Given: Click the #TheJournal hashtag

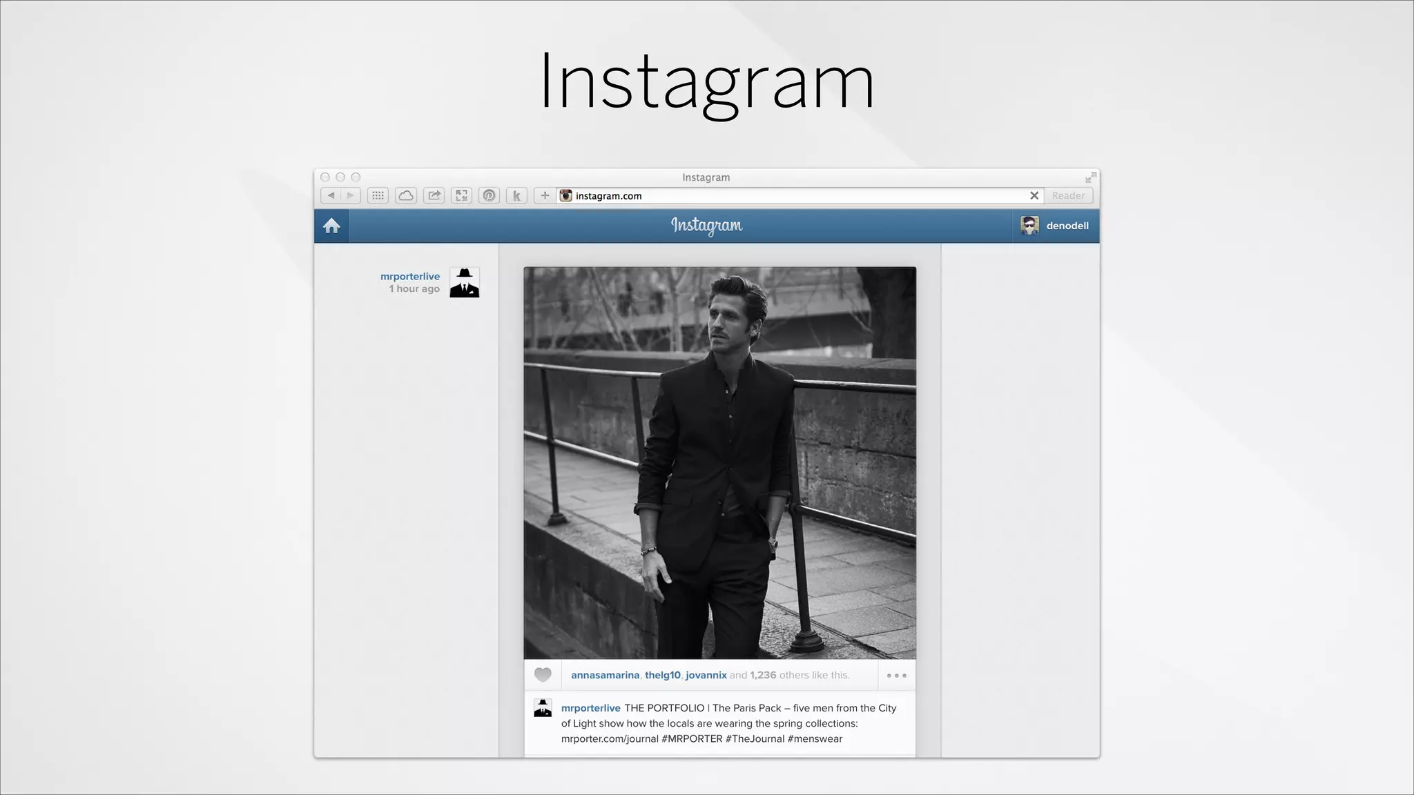Looking at the screenshot, I should pyautogui.click(x=755, y=738).
